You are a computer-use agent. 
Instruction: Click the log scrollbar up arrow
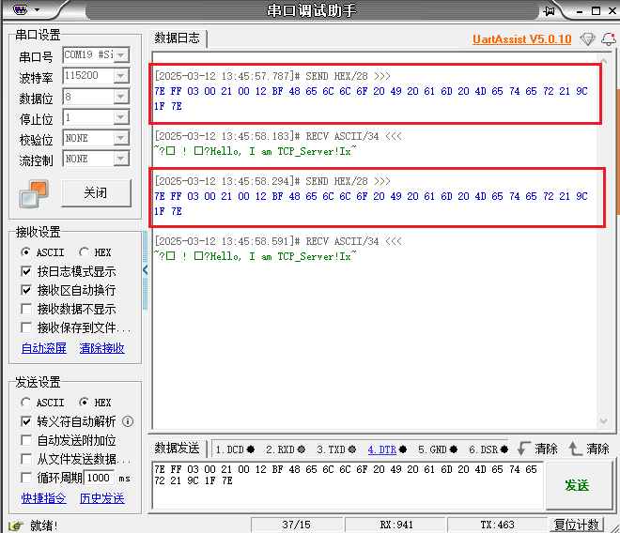(x=603, y=60)
